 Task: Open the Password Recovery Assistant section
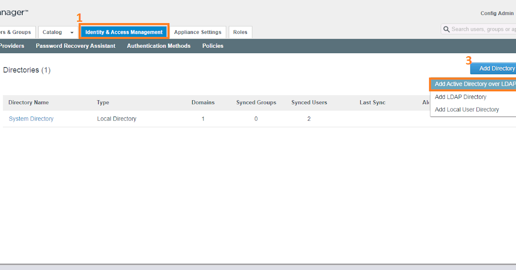point(75,46)
